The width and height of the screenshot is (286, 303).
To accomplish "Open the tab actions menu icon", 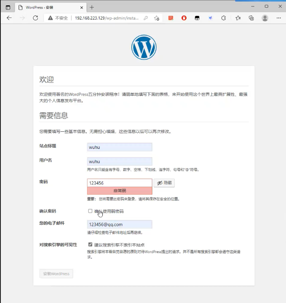I will click(x=8, y=8).
